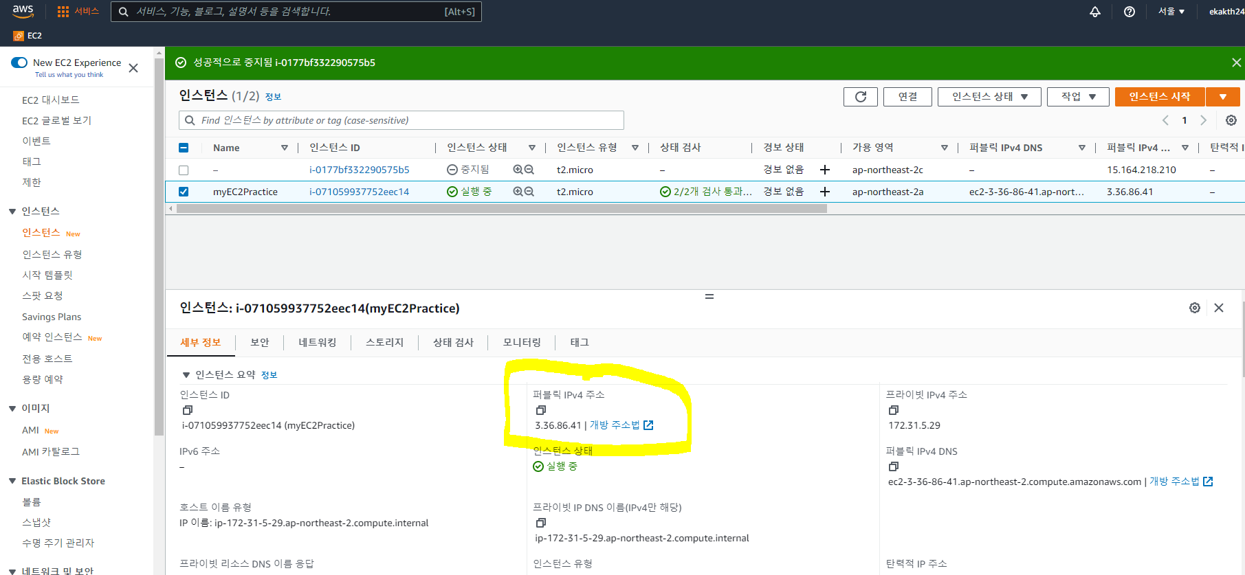Collapse the 이미지 sidebar section
The width and height of the screenshot is (1245, 575).
tap(12, 409)
